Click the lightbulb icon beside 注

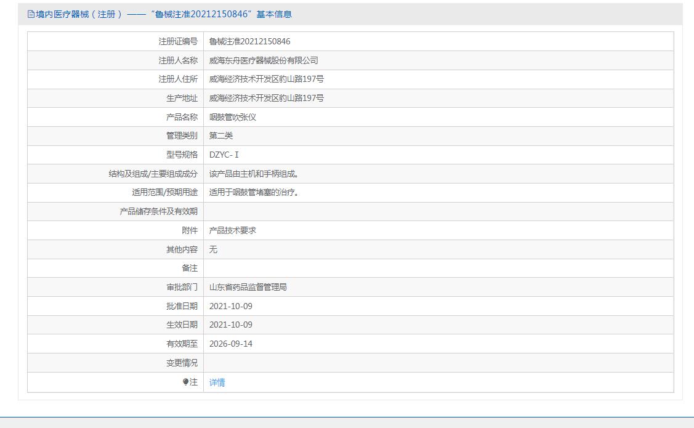click(x=186, y=382)
